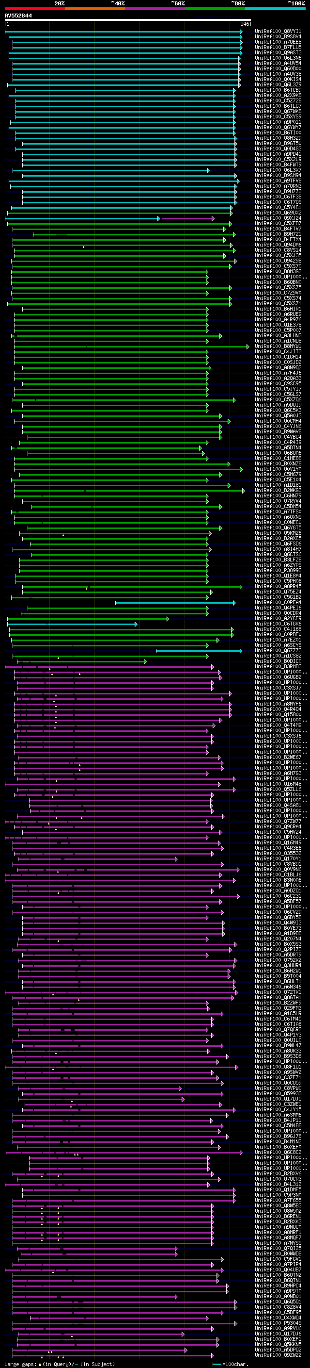Click hit label UniRef100_B6REN1

click(x=278, y=1216)
